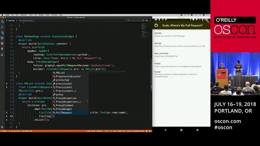Open the Window menu
260x146 pixels.
tap(54, 15)
